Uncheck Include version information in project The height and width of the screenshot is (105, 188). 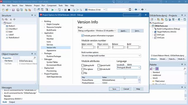(x=83, y=36)
